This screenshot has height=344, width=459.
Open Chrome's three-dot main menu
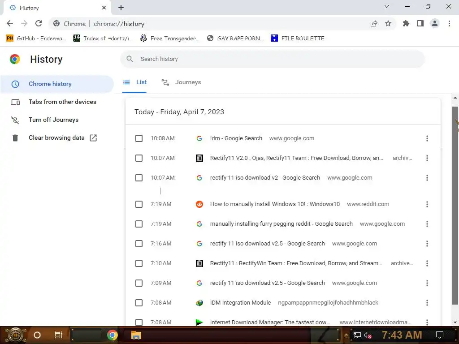pos(449,23)
